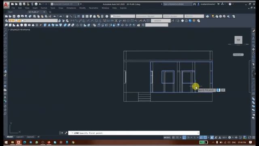Open the File menu

13,8
